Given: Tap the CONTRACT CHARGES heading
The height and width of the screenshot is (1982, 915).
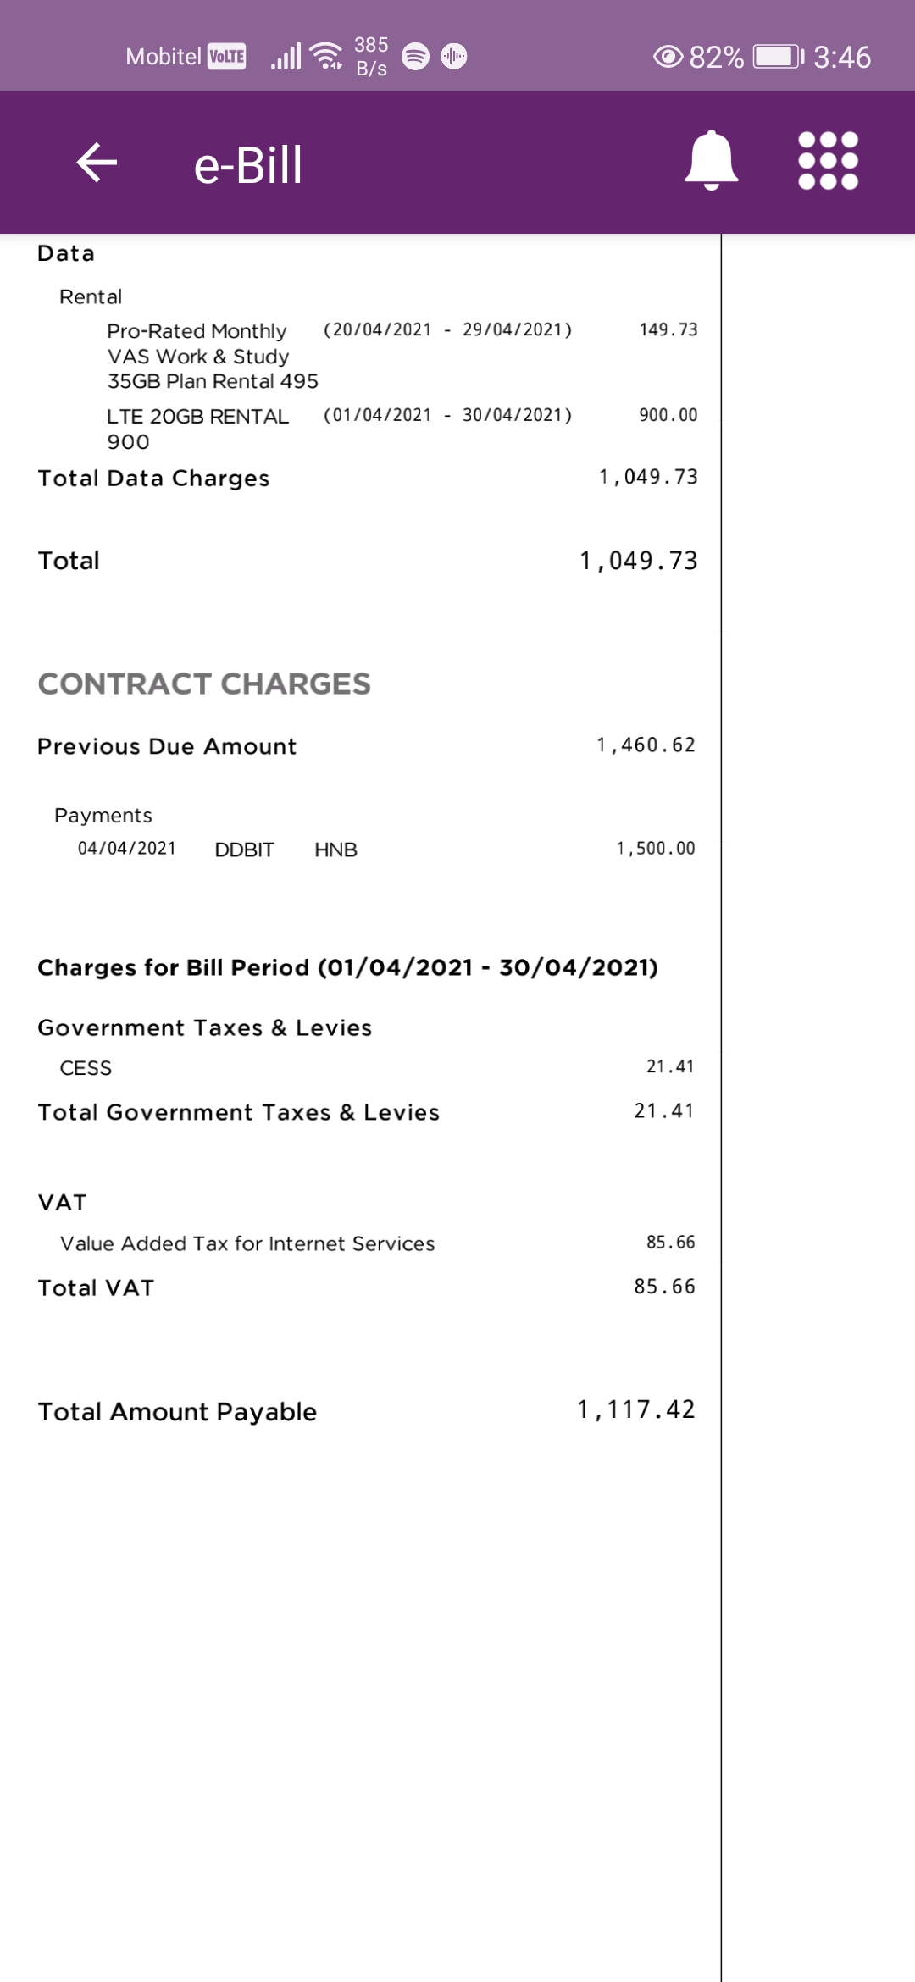Looking at the screenshot, I should click(204, 684).
